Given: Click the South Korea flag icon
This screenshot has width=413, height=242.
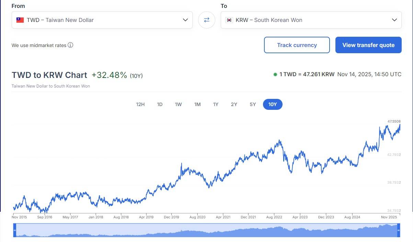Looking at the screenshot, I should tap(229, 20).
